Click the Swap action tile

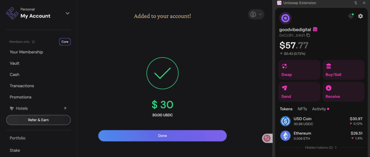[x=299, y=70]
